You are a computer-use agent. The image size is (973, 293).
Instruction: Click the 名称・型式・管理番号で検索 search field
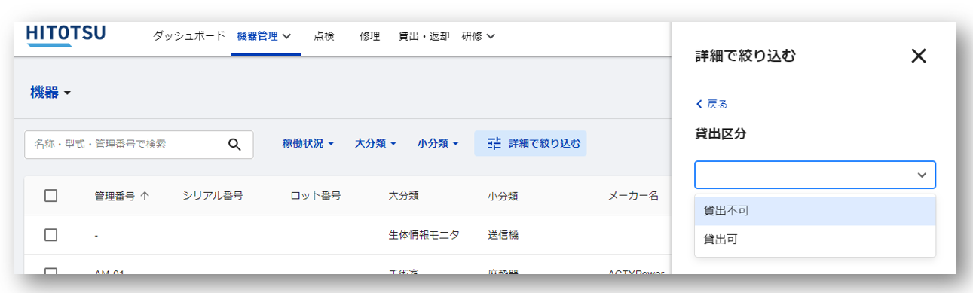point(139,145)
